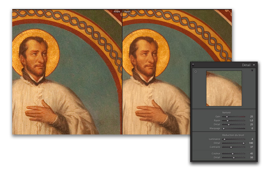Click the "Netteté" section heading
The image size is (268, 179).
tap(226, 112)
